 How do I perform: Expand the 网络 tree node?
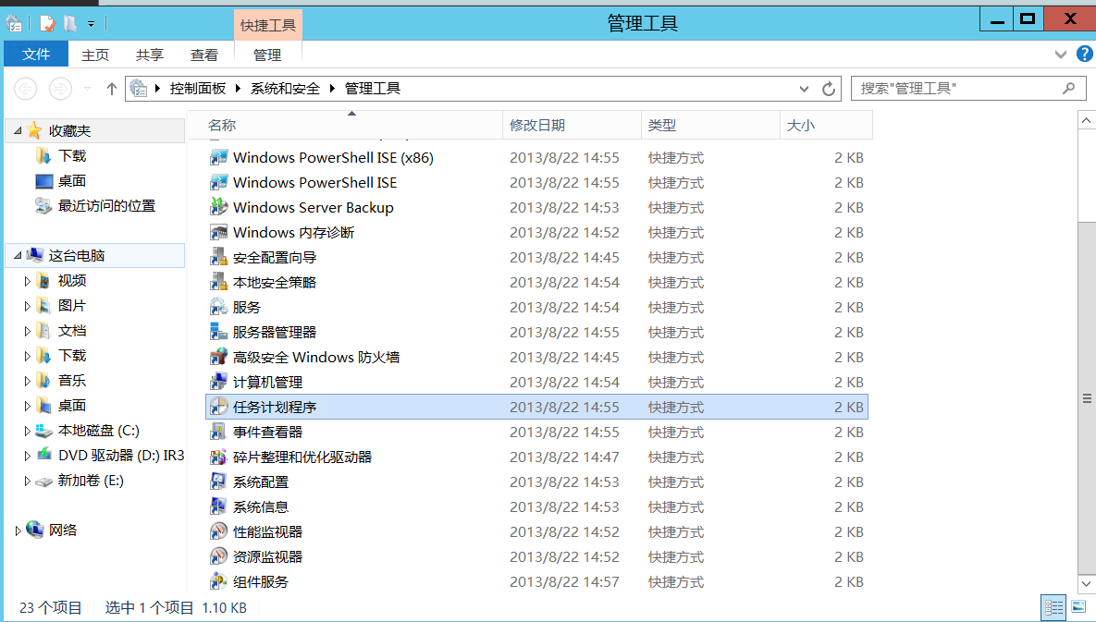click(x=18, y=531)
